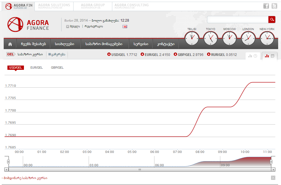Click the GBP/GEL up-arrow indicator
This screenshot has width=281, height=185.
pos(175,54)
